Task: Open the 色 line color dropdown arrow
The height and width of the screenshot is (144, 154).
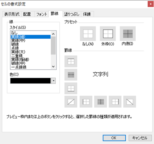Action: point(53,81)
